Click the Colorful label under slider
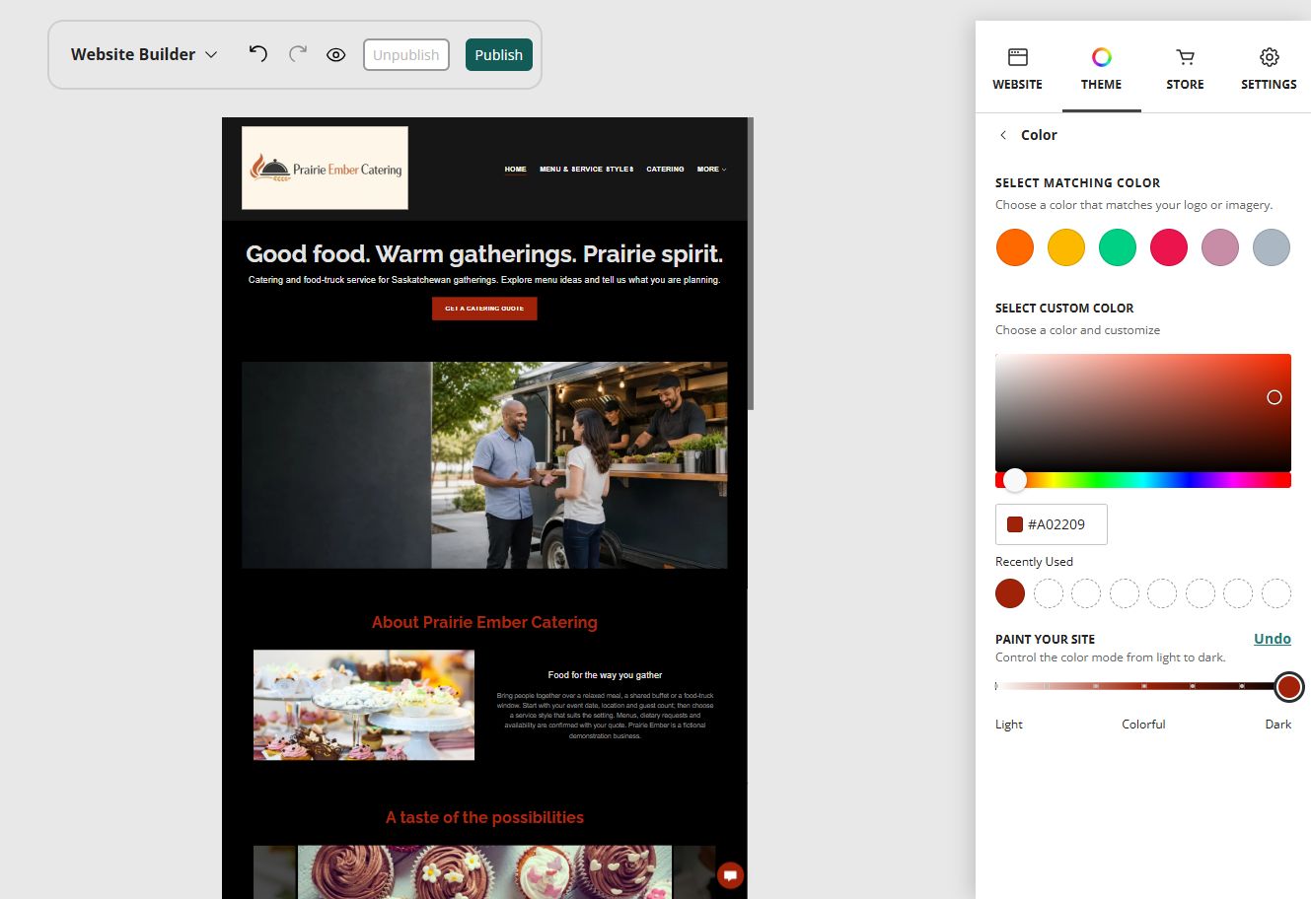This screenshot has height=899, width=1311. pos(1143,725)
